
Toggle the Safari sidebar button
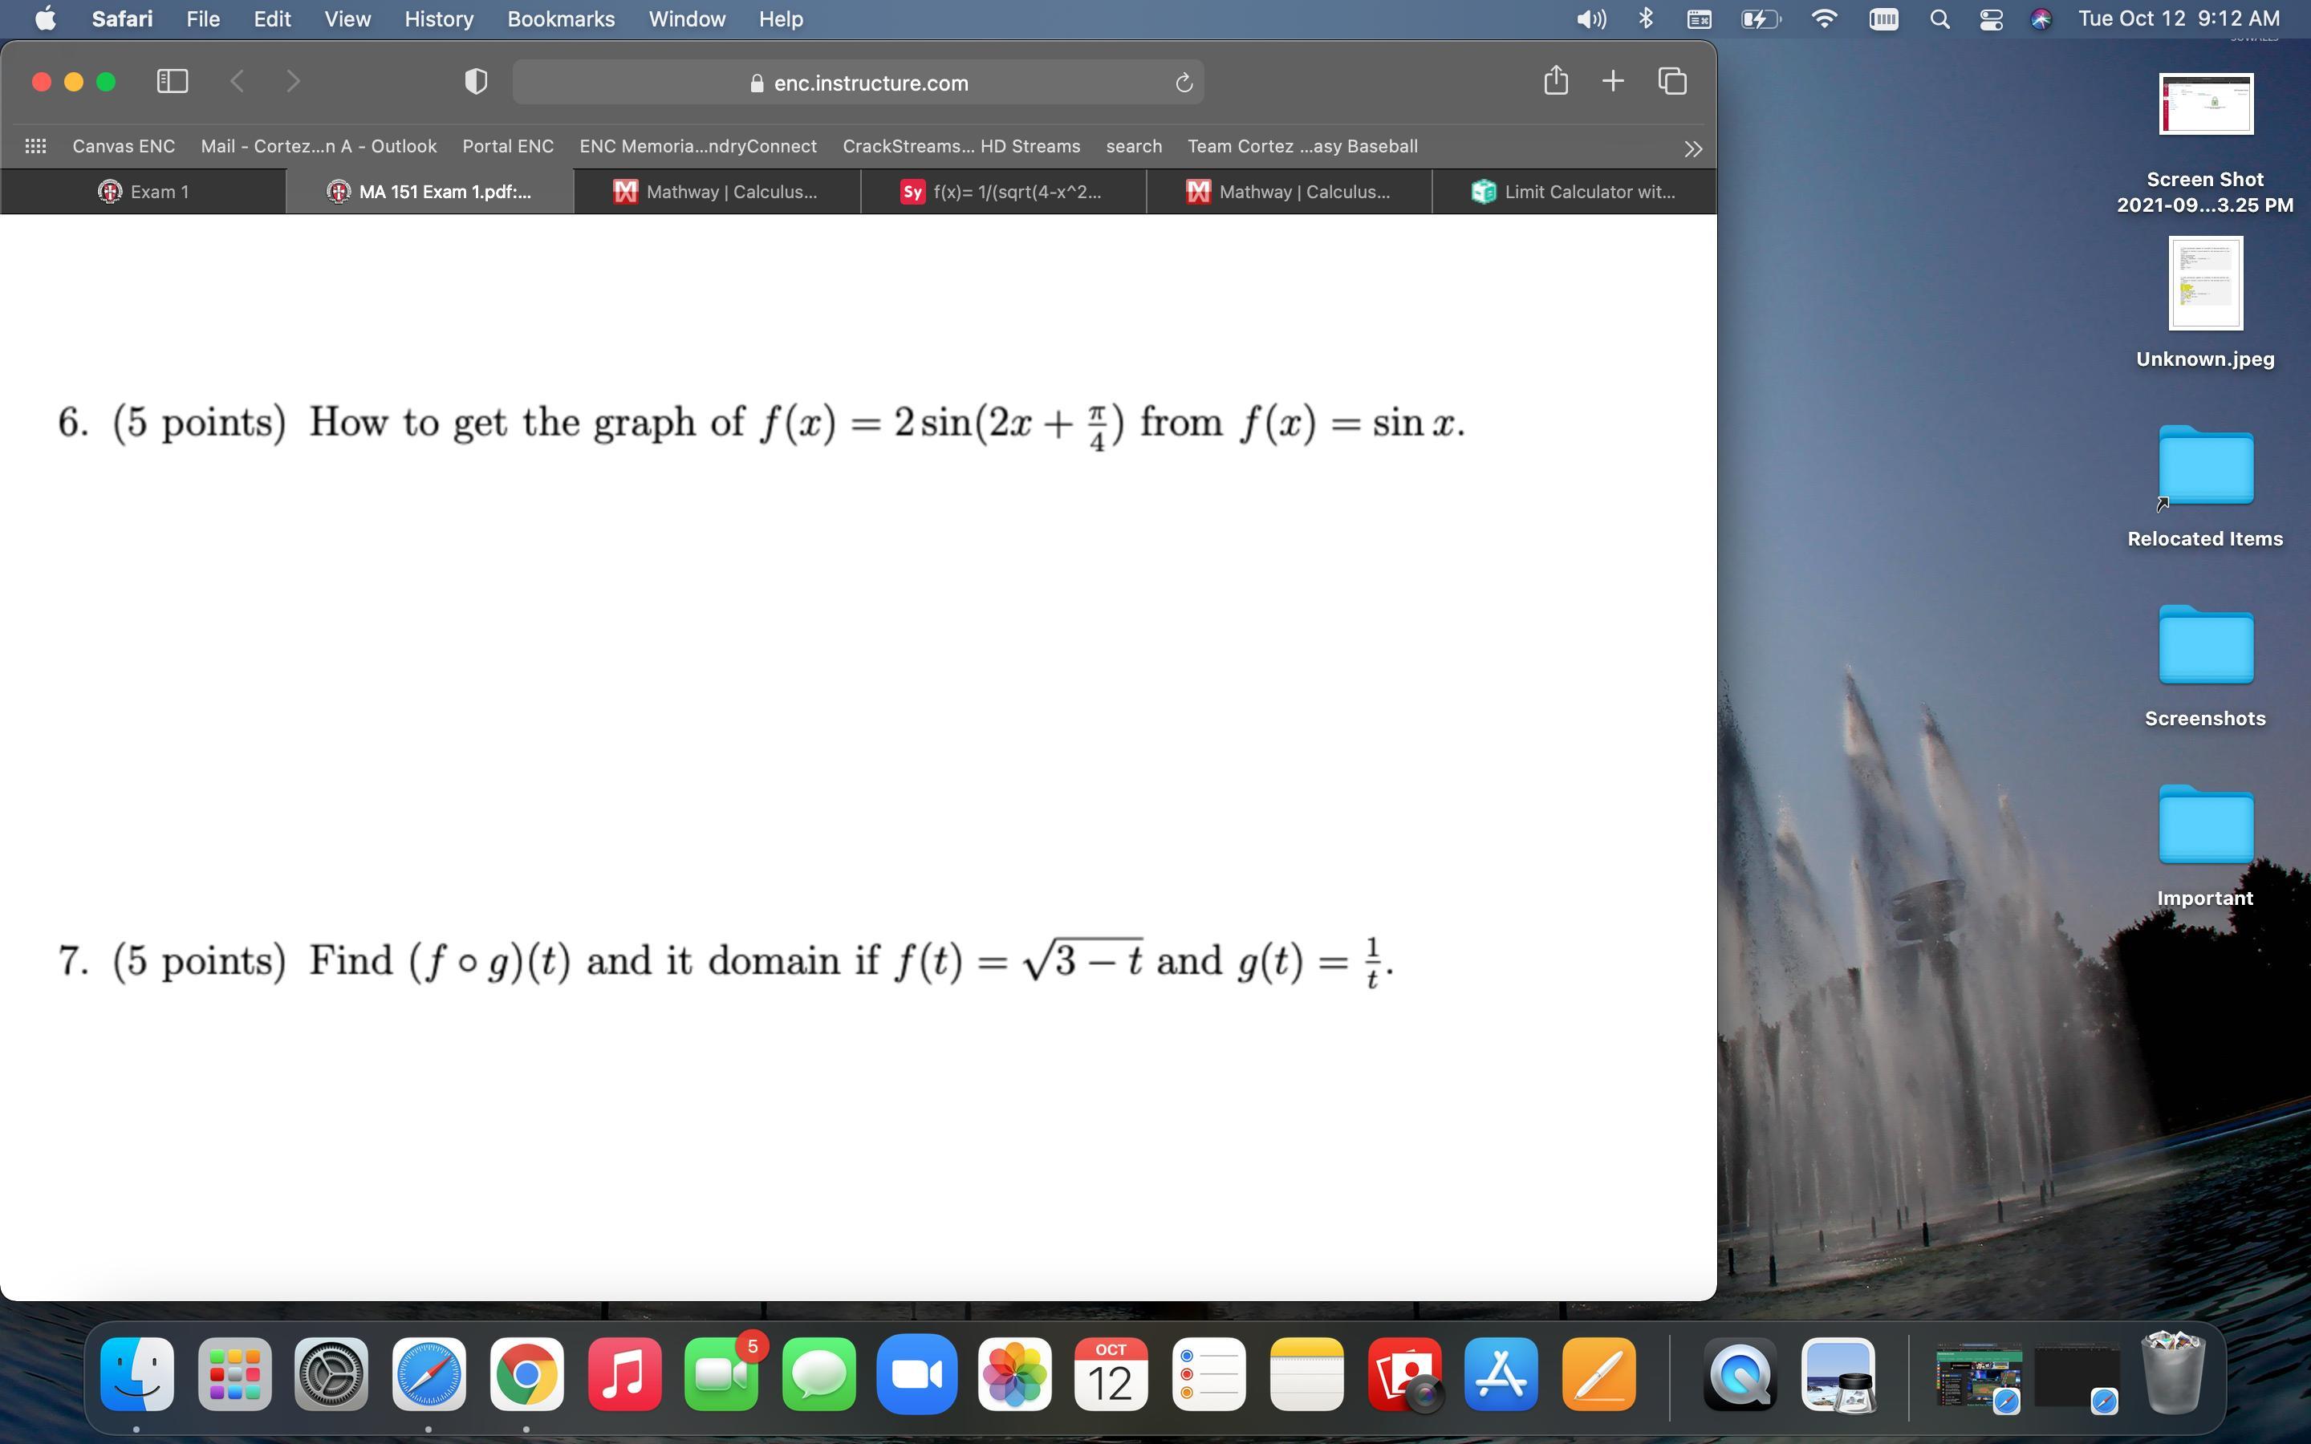(x=172, y=82)
